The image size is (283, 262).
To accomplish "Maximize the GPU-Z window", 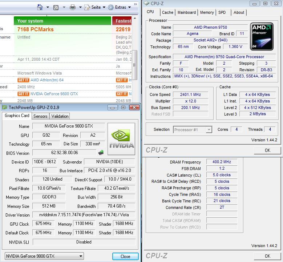I will click(123, 108).
